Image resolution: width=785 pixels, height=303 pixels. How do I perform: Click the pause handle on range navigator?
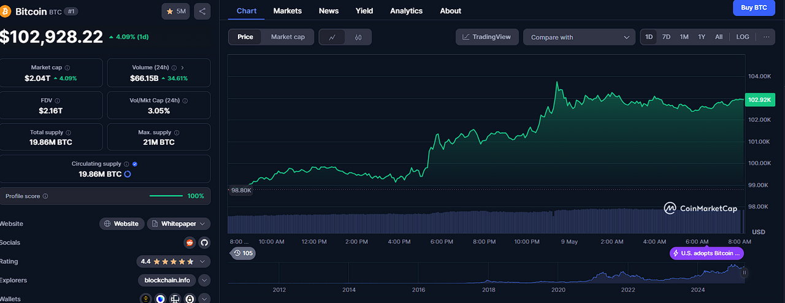tap(745, 272)
